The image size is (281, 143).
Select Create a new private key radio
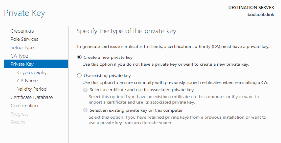79,57
